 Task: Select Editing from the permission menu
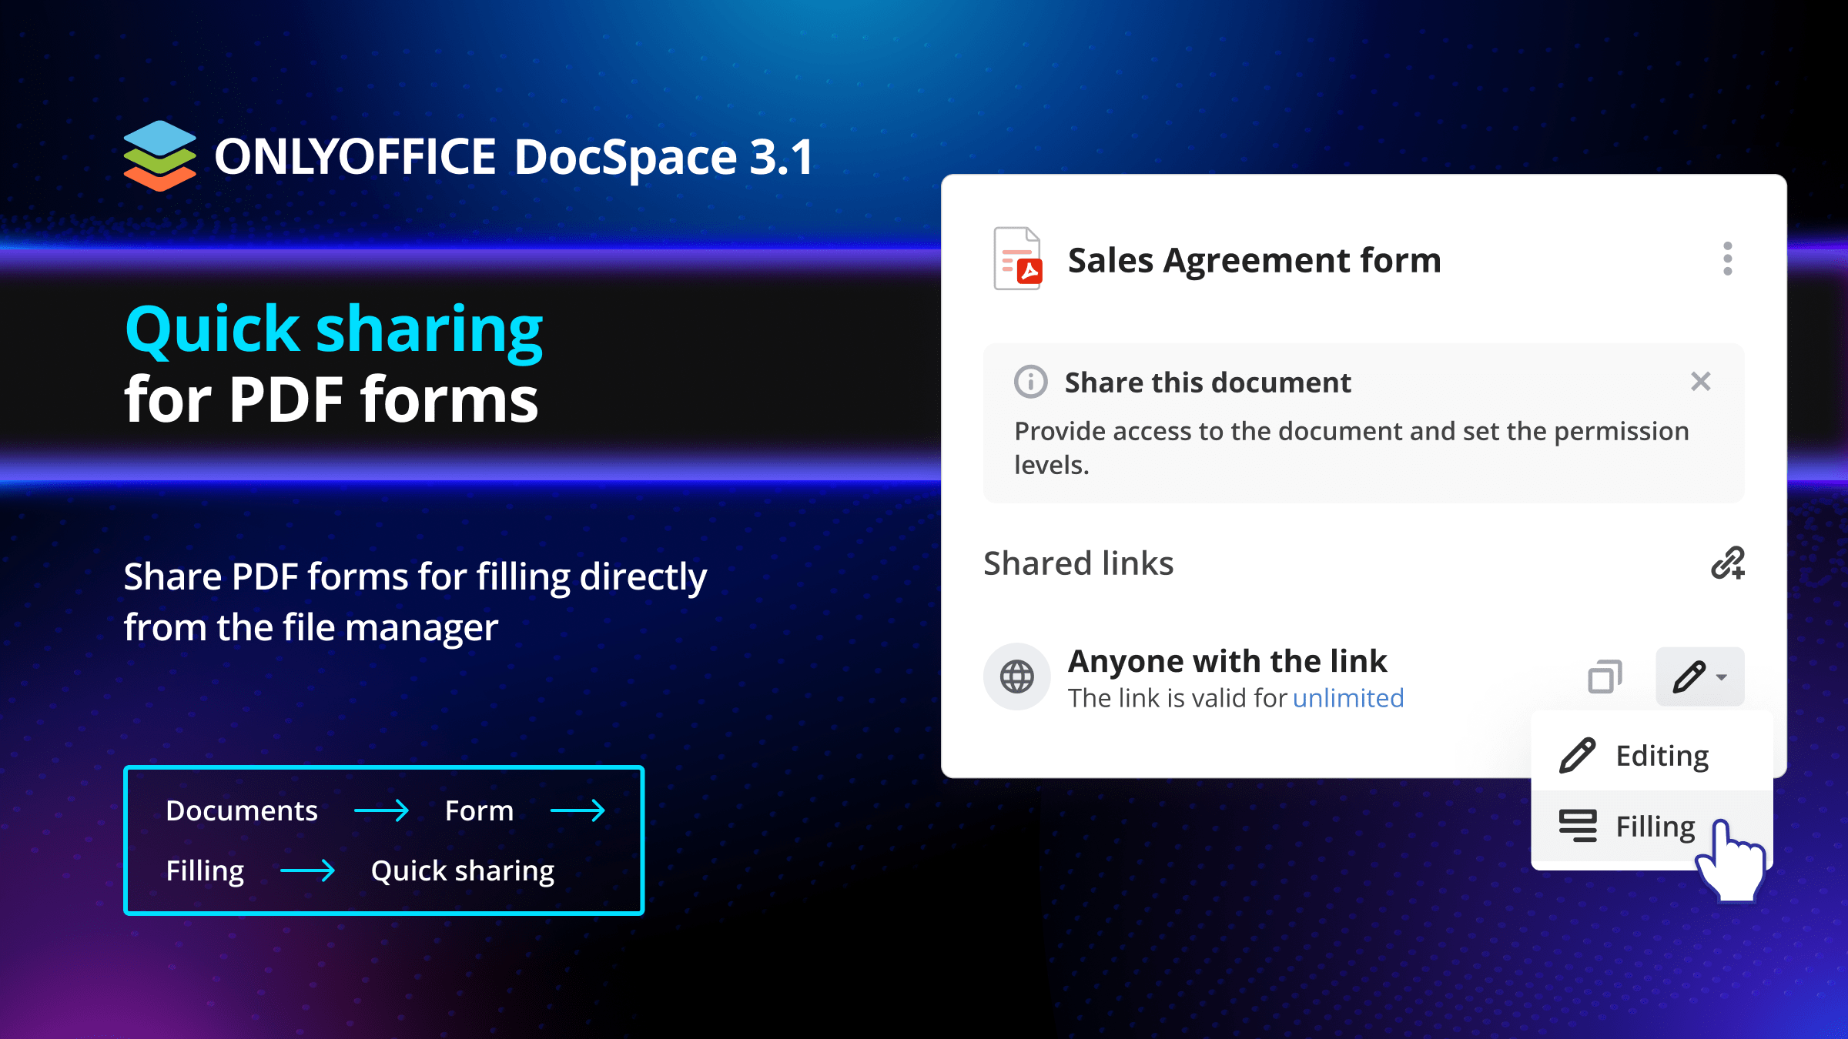(x=1662, y=756)
